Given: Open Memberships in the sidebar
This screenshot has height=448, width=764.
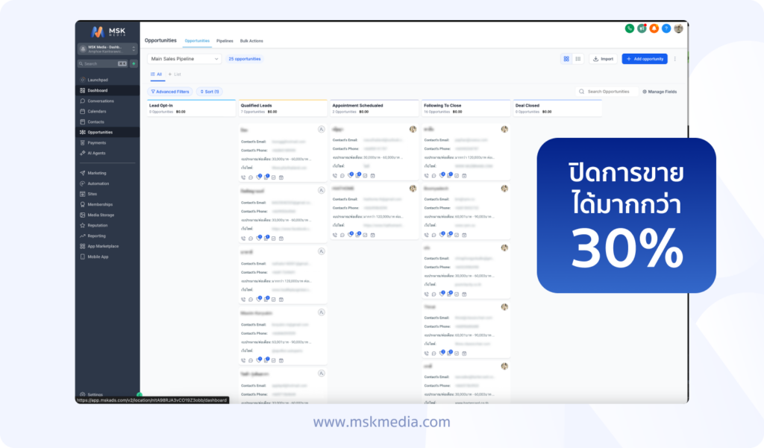Looking at the screenshot, I should click(x=100, y=204).
